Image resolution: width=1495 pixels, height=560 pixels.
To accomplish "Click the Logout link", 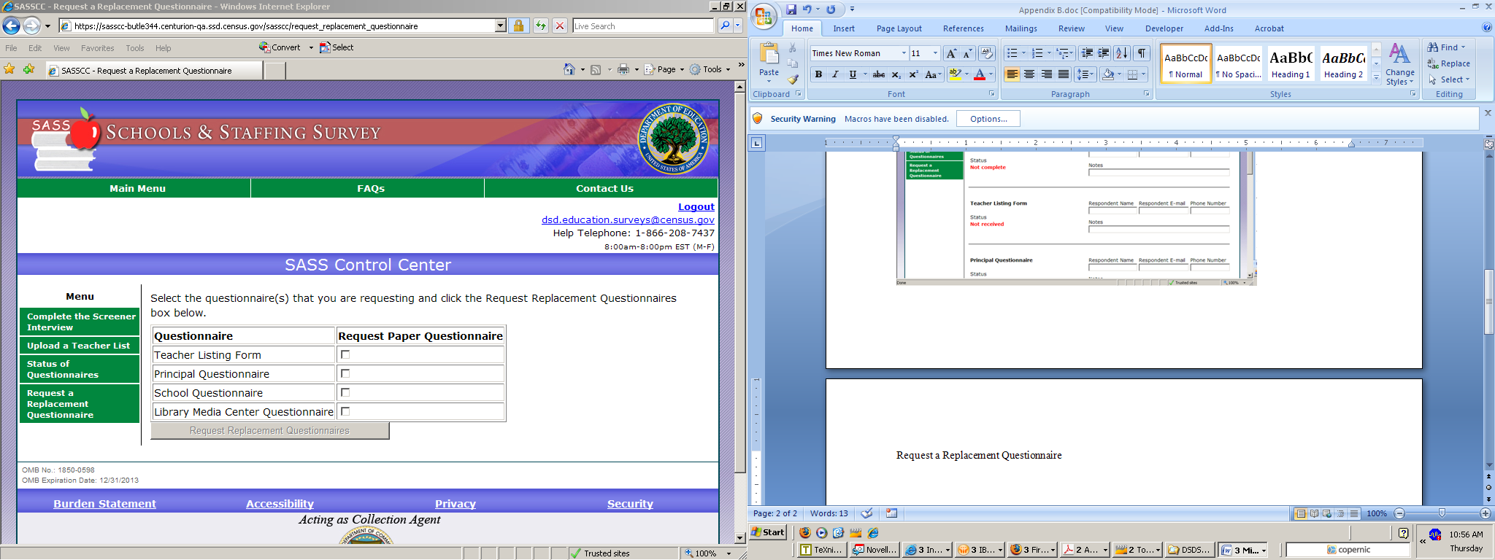I will point(696,206).
